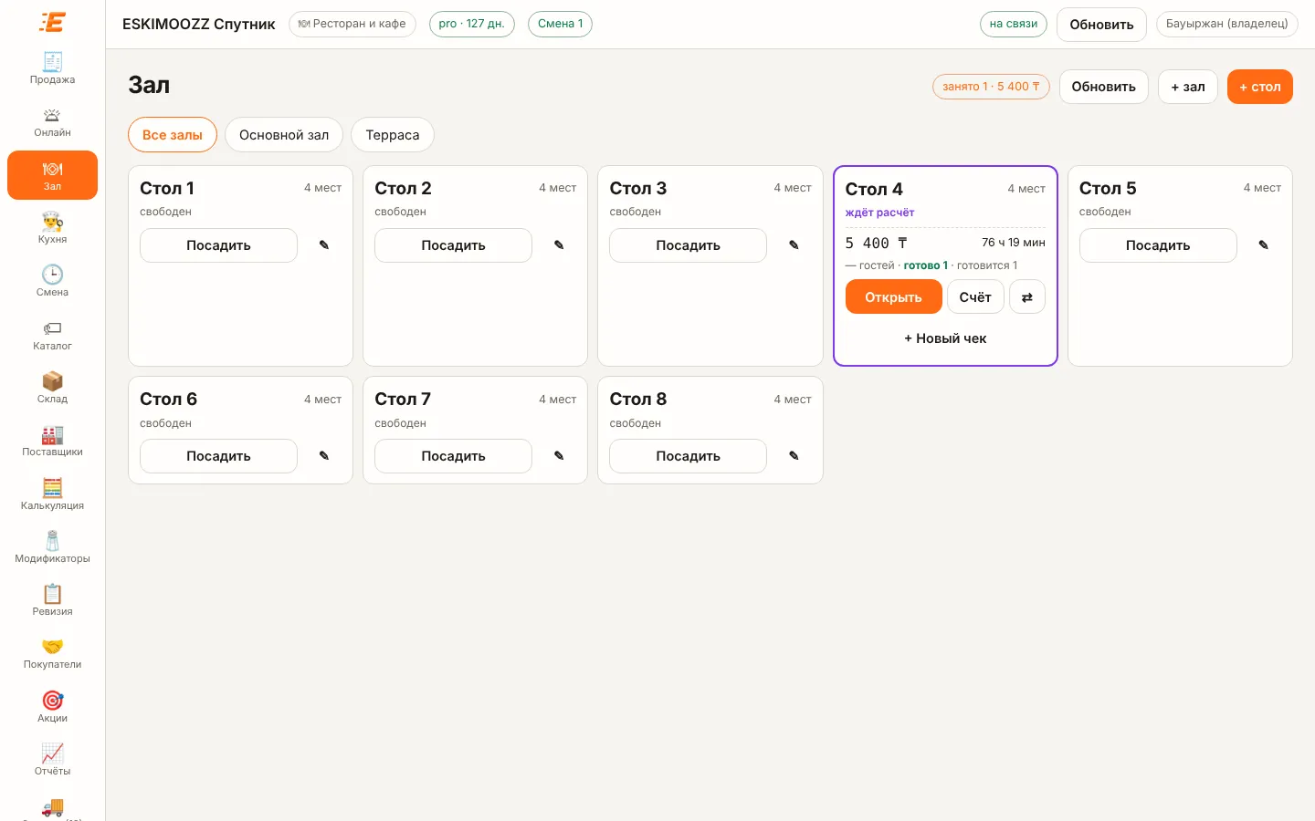This screenshot has width=1315, height=821.
Task: Open the Отчёты reports section
Action: (x=52, y=761)
